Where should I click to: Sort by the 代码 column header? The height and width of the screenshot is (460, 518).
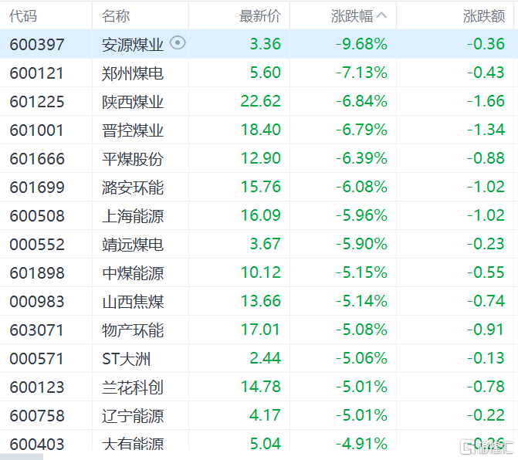tap(23, 16)
